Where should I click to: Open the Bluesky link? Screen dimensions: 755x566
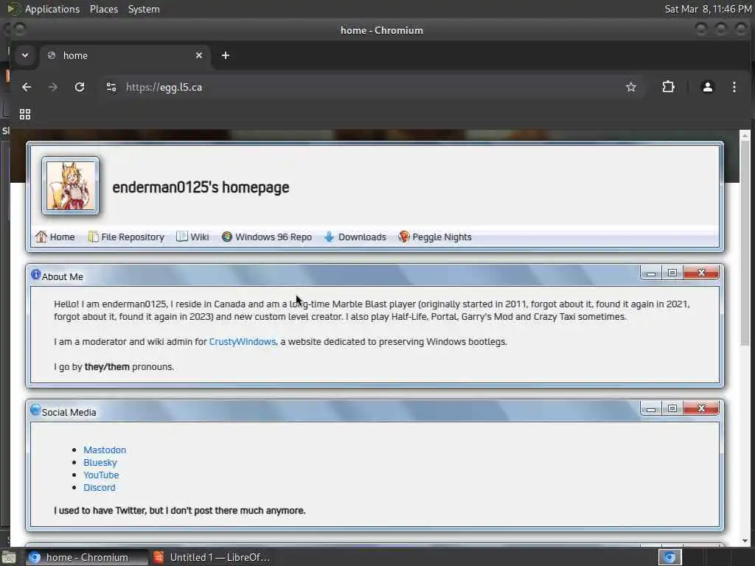pyautogui.click(x=100, y=463)
